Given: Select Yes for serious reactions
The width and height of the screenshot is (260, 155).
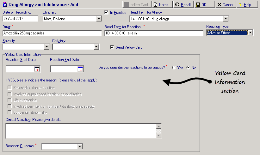Looking at the screenshot, I should click(174, 68).
